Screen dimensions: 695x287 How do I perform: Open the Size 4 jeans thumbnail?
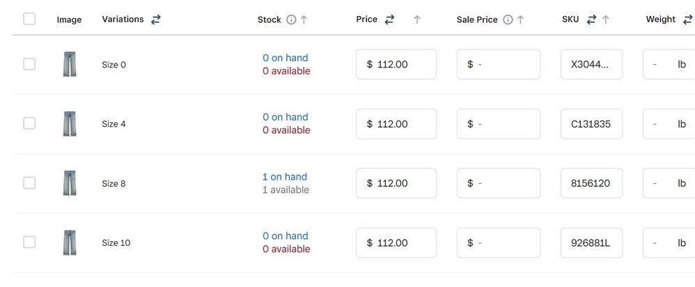(x=69, y=124)
